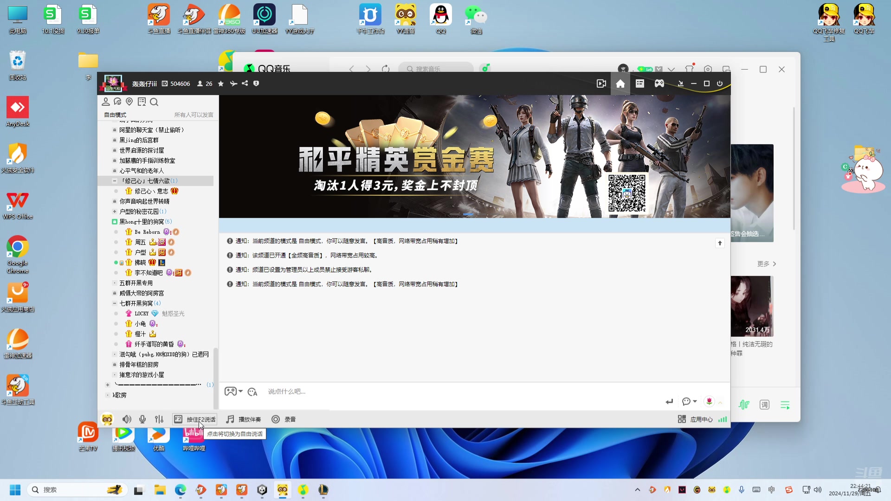The width and height of the screenshot is (891, 501).
Task: Open the font and emoji settings icon
Action: pos(252,392)
